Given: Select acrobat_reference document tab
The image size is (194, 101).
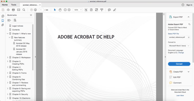Looking at the screenshot, I should coord(30,5).
